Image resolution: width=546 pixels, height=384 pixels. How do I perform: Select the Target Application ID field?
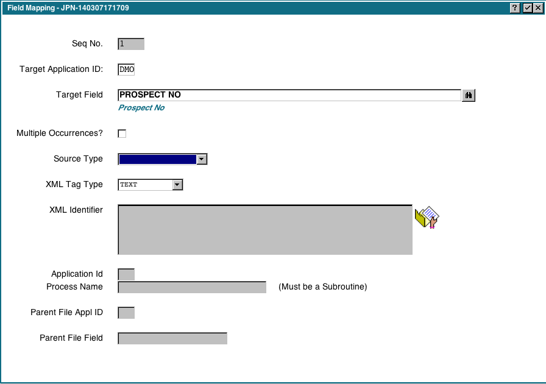126,69
